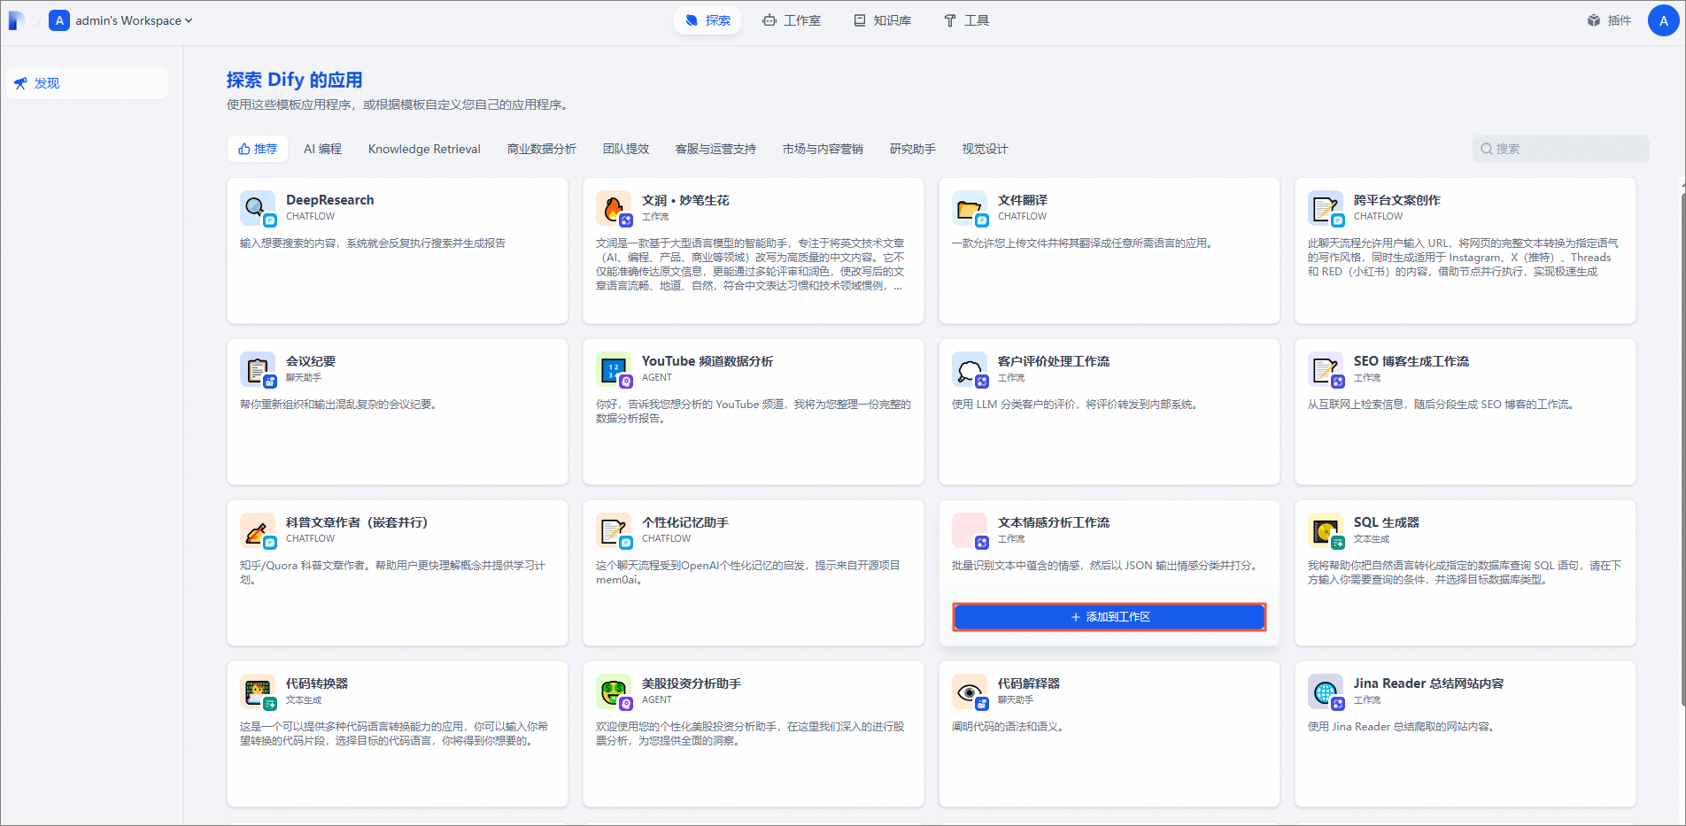The image size is (1686, 826).
Task: Filter by 视觉设计 category
Action: pyautogui.click(x=985, y=149)
